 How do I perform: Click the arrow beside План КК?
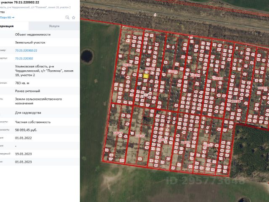point(13,17)
